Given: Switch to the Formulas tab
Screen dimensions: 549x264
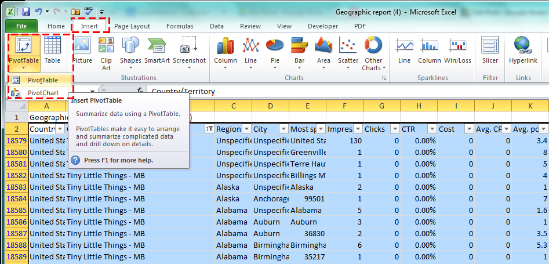Looking at the screenshot, I should click(180, 26).
